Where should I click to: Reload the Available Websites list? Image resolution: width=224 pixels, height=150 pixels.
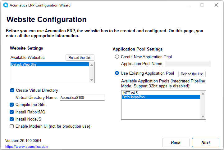tap(80, 58)
